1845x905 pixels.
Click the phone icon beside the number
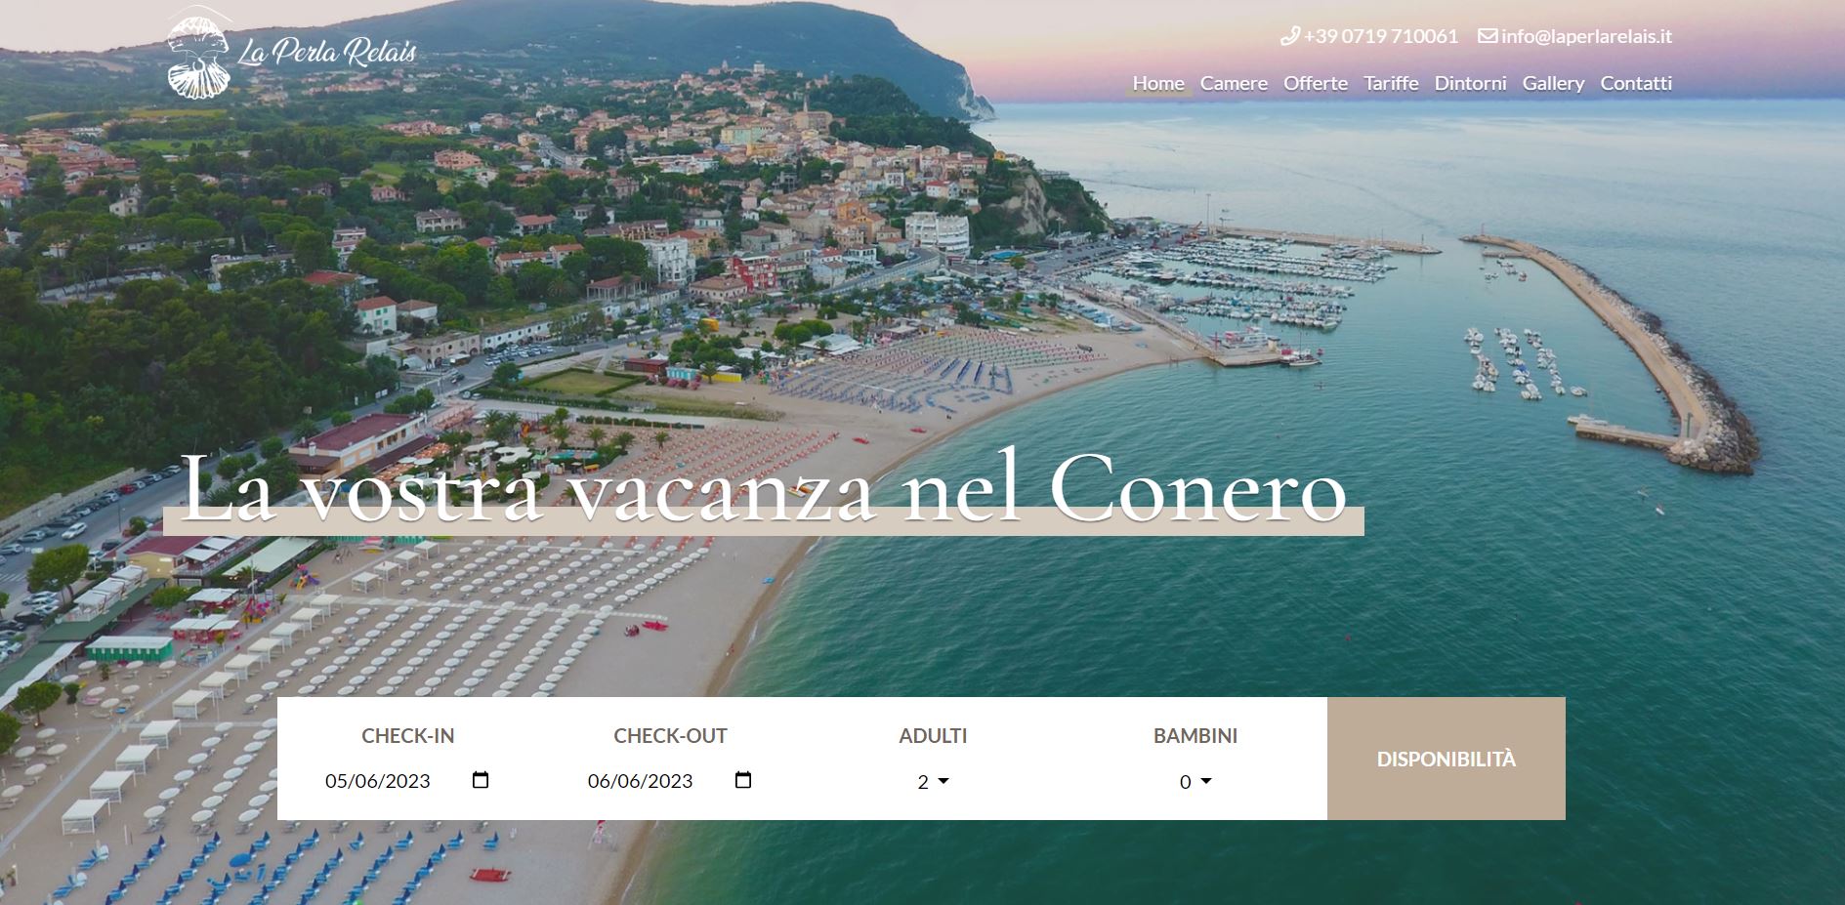[x=1289, y=36]
